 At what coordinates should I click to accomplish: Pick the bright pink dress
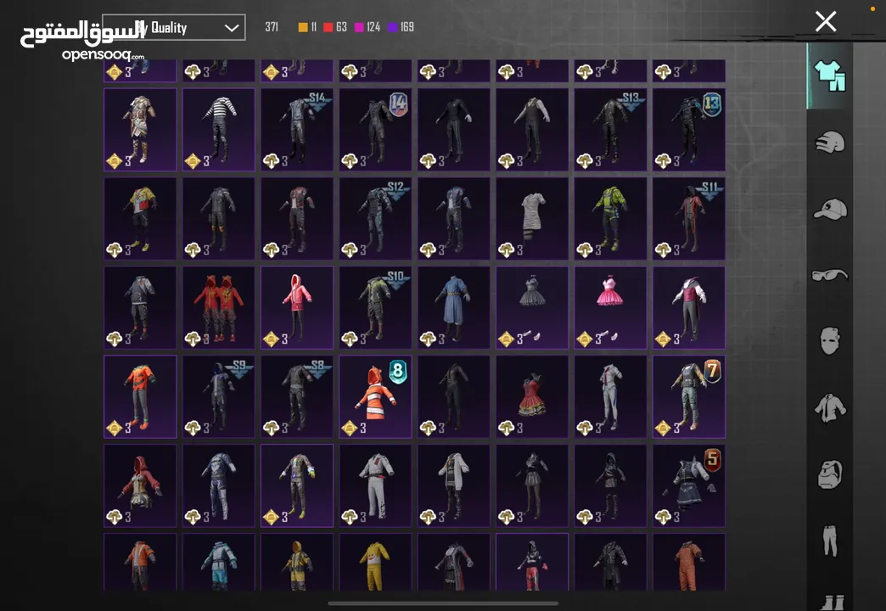611,308
